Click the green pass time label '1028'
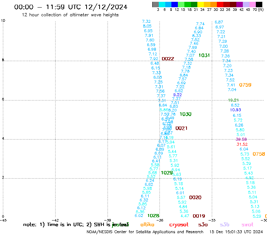This screenshot has width=267, height=235. (153, 216)
